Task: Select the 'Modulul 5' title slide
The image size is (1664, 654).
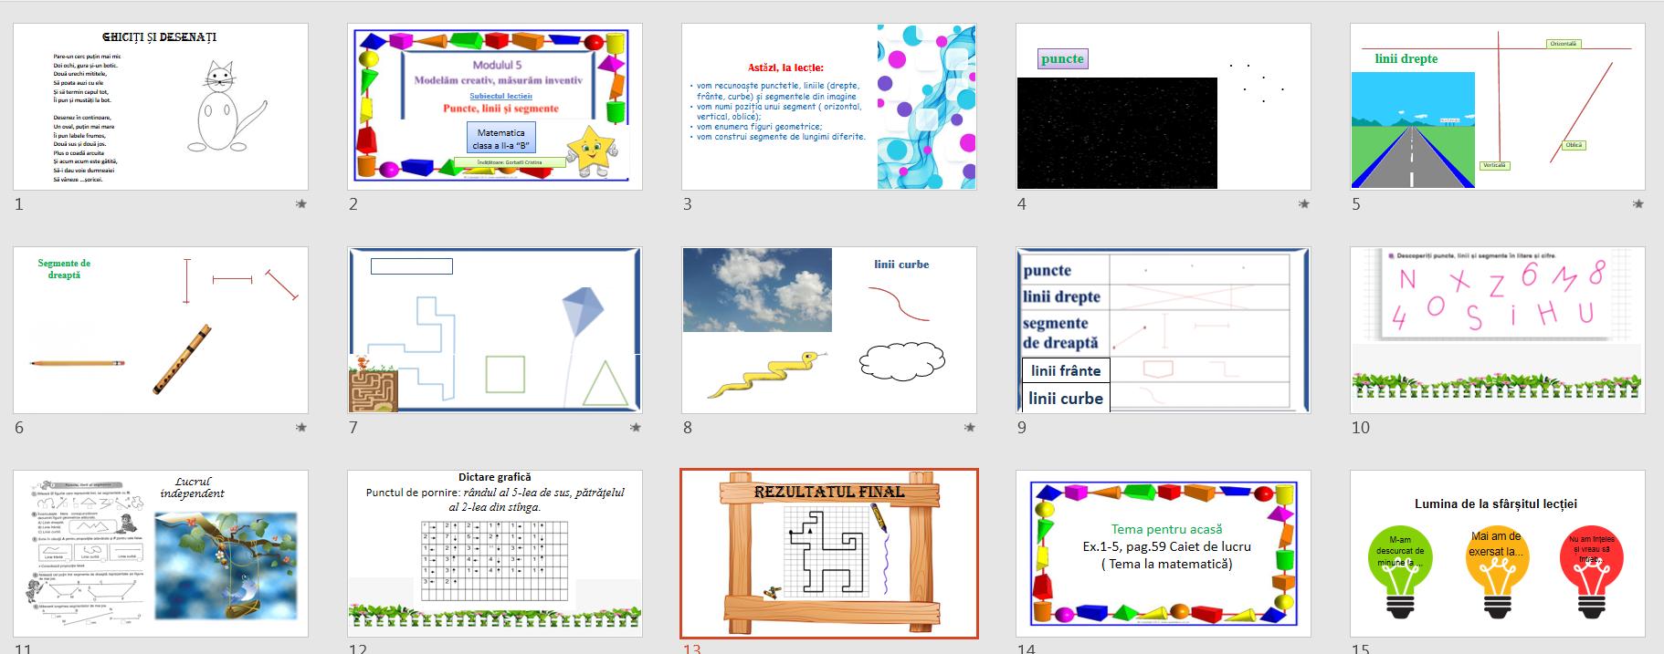Action: click(495, 107)
